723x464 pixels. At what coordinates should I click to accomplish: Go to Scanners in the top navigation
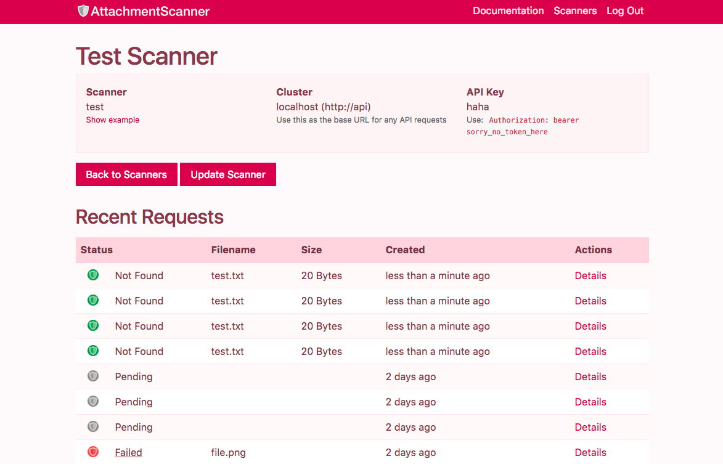575,11
